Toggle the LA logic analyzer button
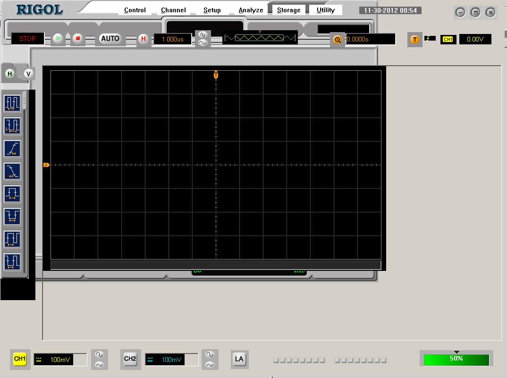Screen dimensions: 507x378 coord(239,359)
